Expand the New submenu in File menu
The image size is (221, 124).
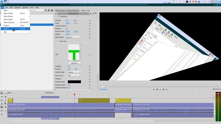[x=15, y=10]
